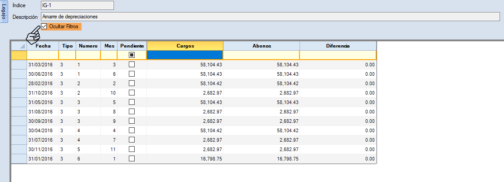Uncheck the Ocultar Filtros checkbox
504x182 pixels.
click(44, 27)
